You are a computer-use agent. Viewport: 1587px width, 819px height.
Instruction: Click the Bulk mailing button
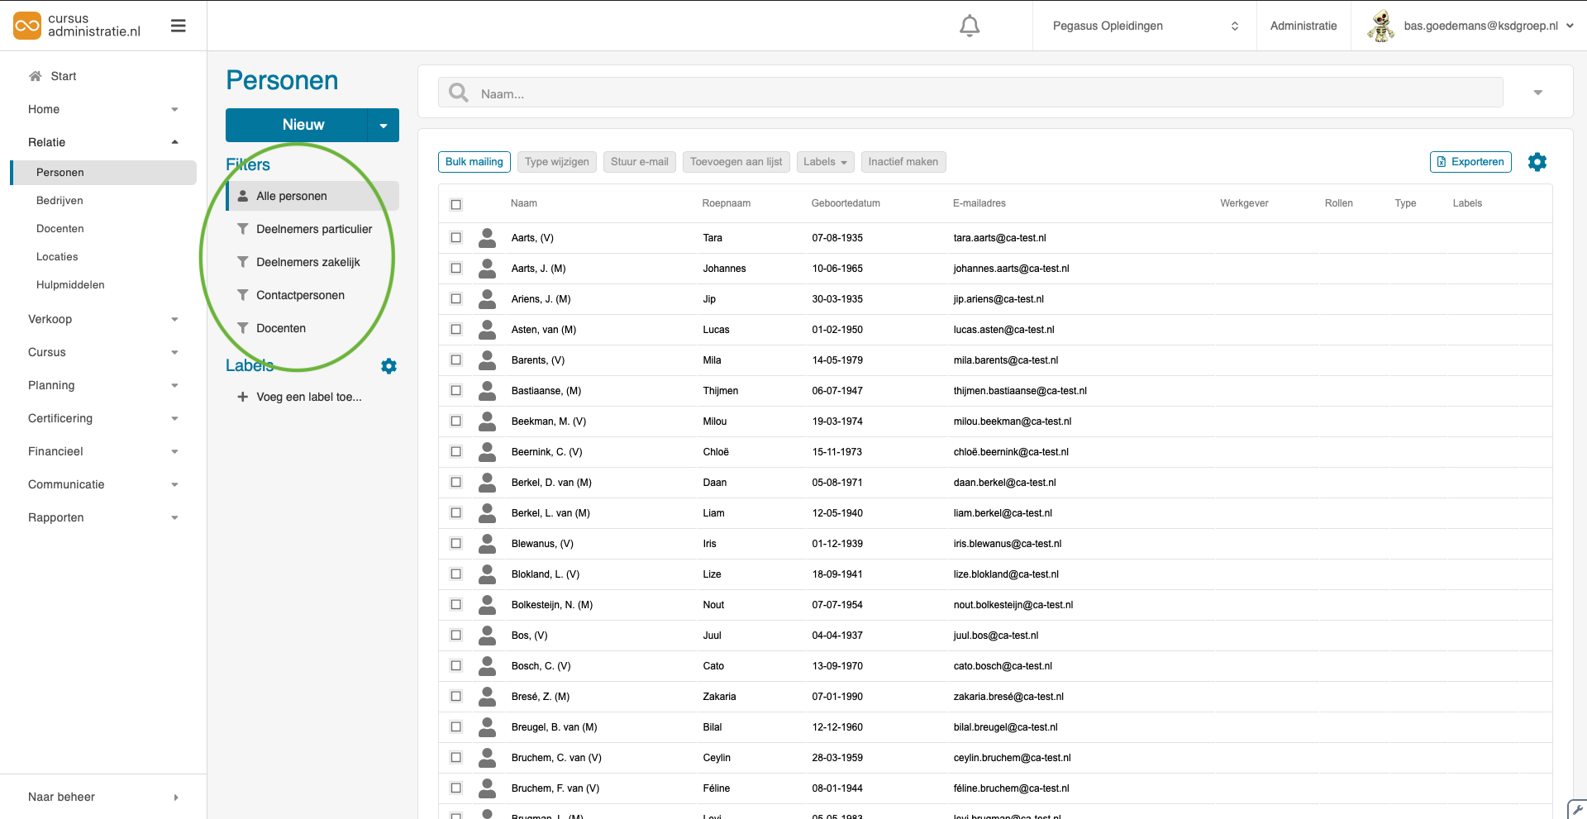(474, 162)
